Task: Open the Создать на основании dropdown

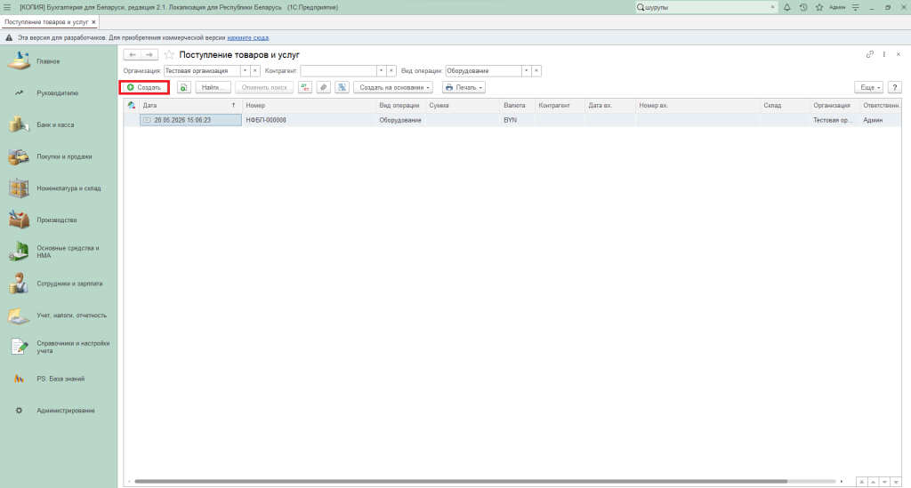Action: point(393,88)
